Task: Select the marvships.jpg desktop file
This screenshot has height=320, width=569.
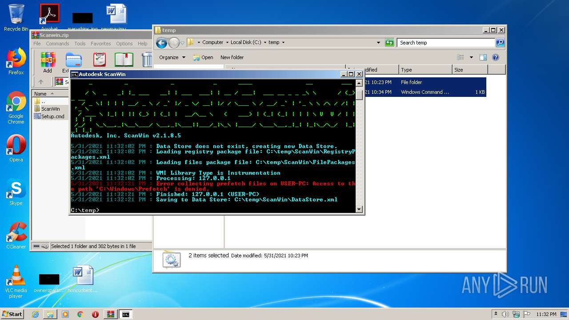Action: point(83,21)
